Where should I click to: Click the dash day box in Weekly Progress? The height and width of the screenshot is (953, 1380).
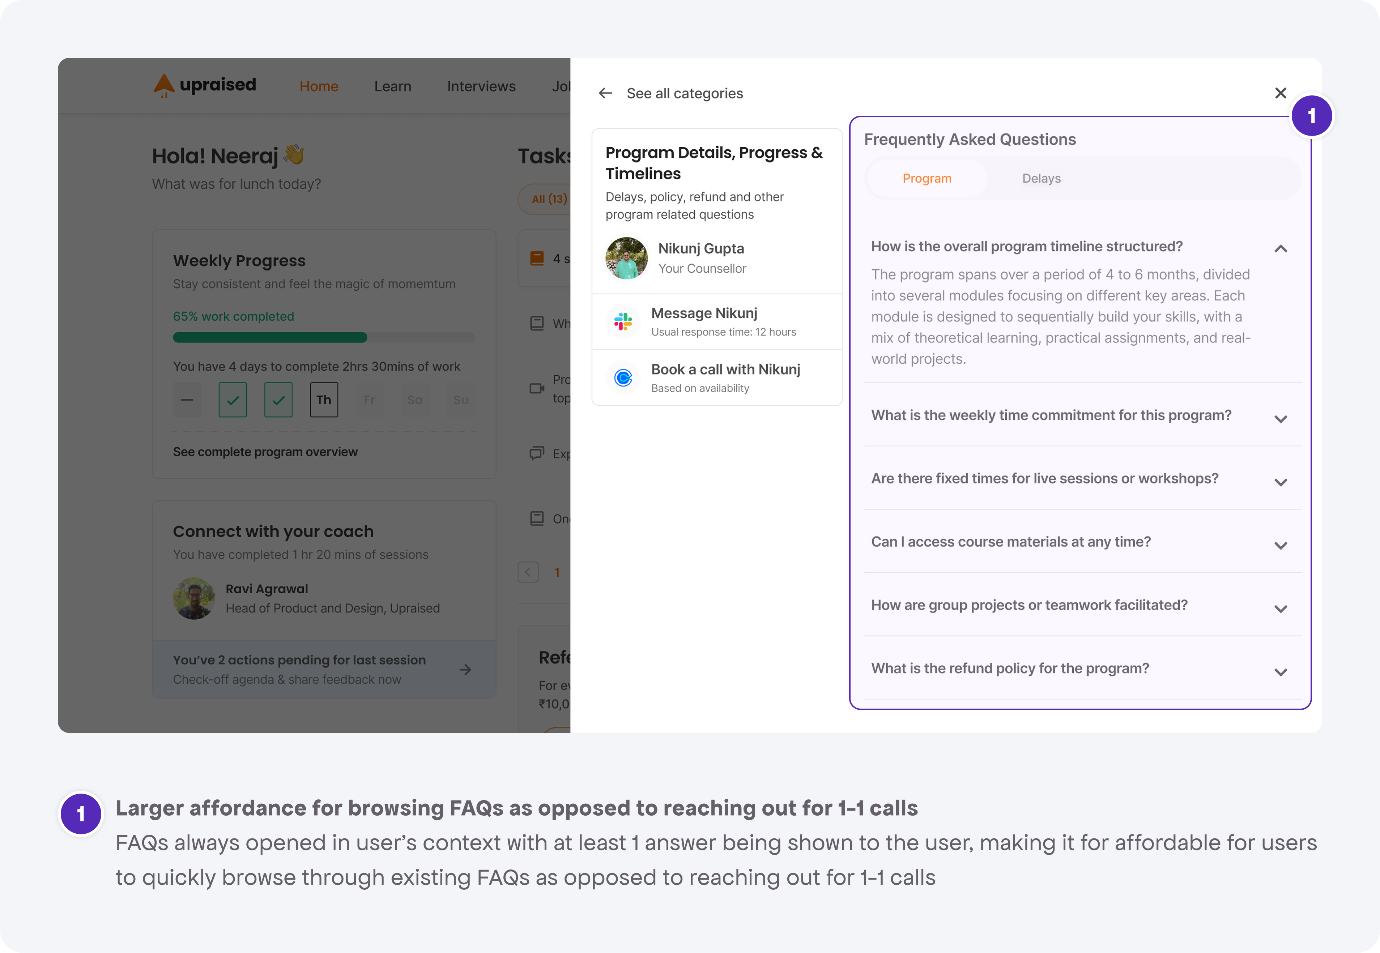[187, 400]
